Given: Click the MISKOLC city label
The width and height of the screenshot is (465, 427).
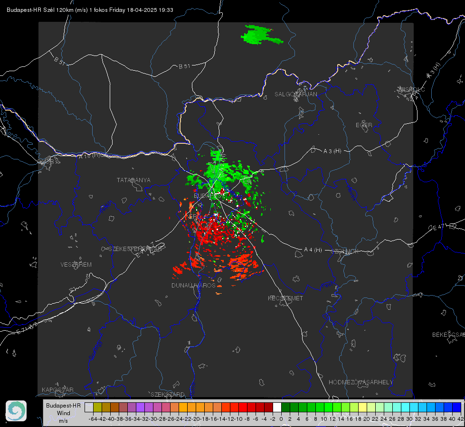Looking at the screenshot, I should click(x=412, y=89).
